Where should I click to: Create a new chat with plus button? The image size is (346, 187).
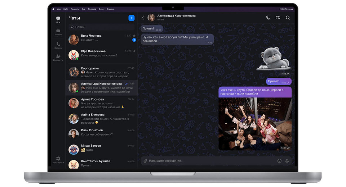point(131,18)
